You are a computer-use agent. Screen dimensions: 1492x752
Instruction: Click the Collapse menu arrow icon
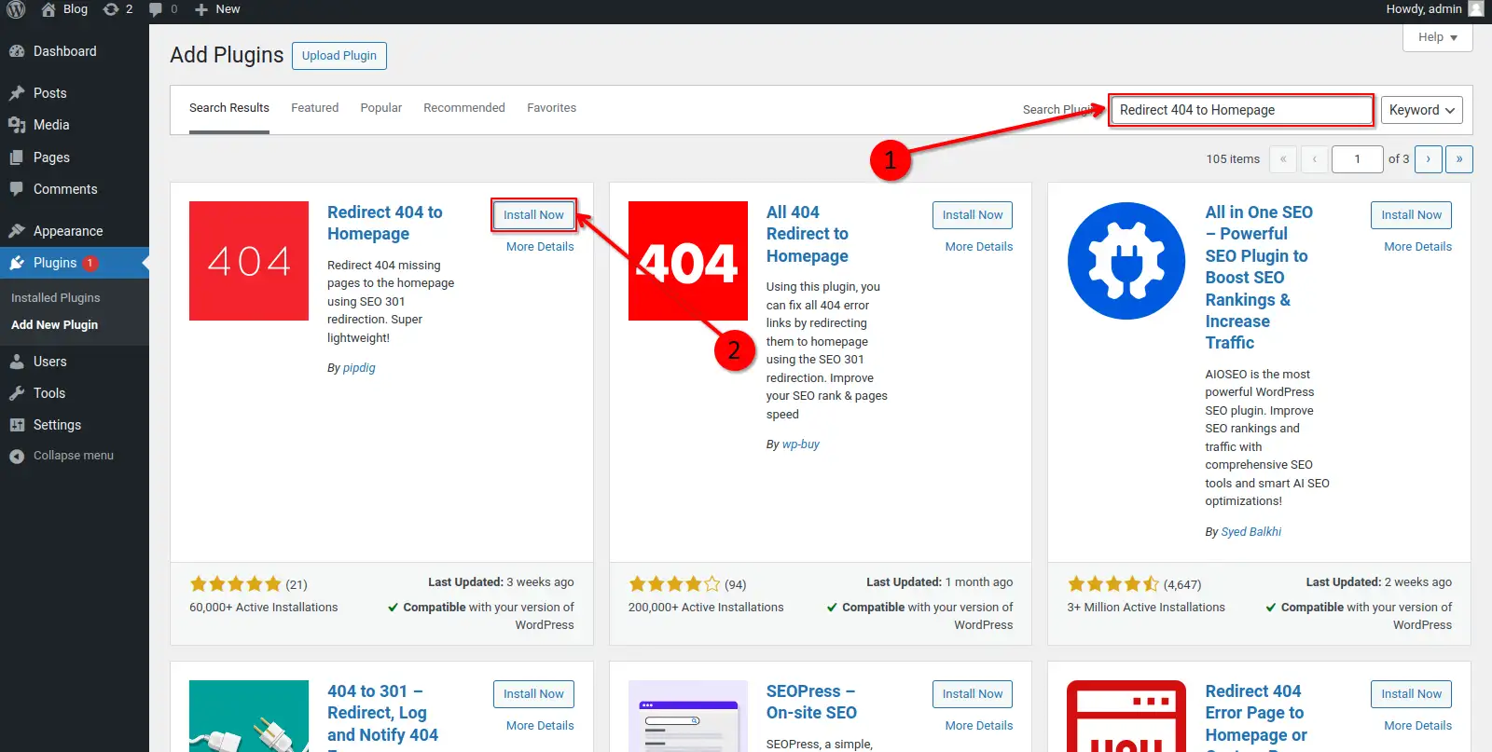(x=17, y=456)
